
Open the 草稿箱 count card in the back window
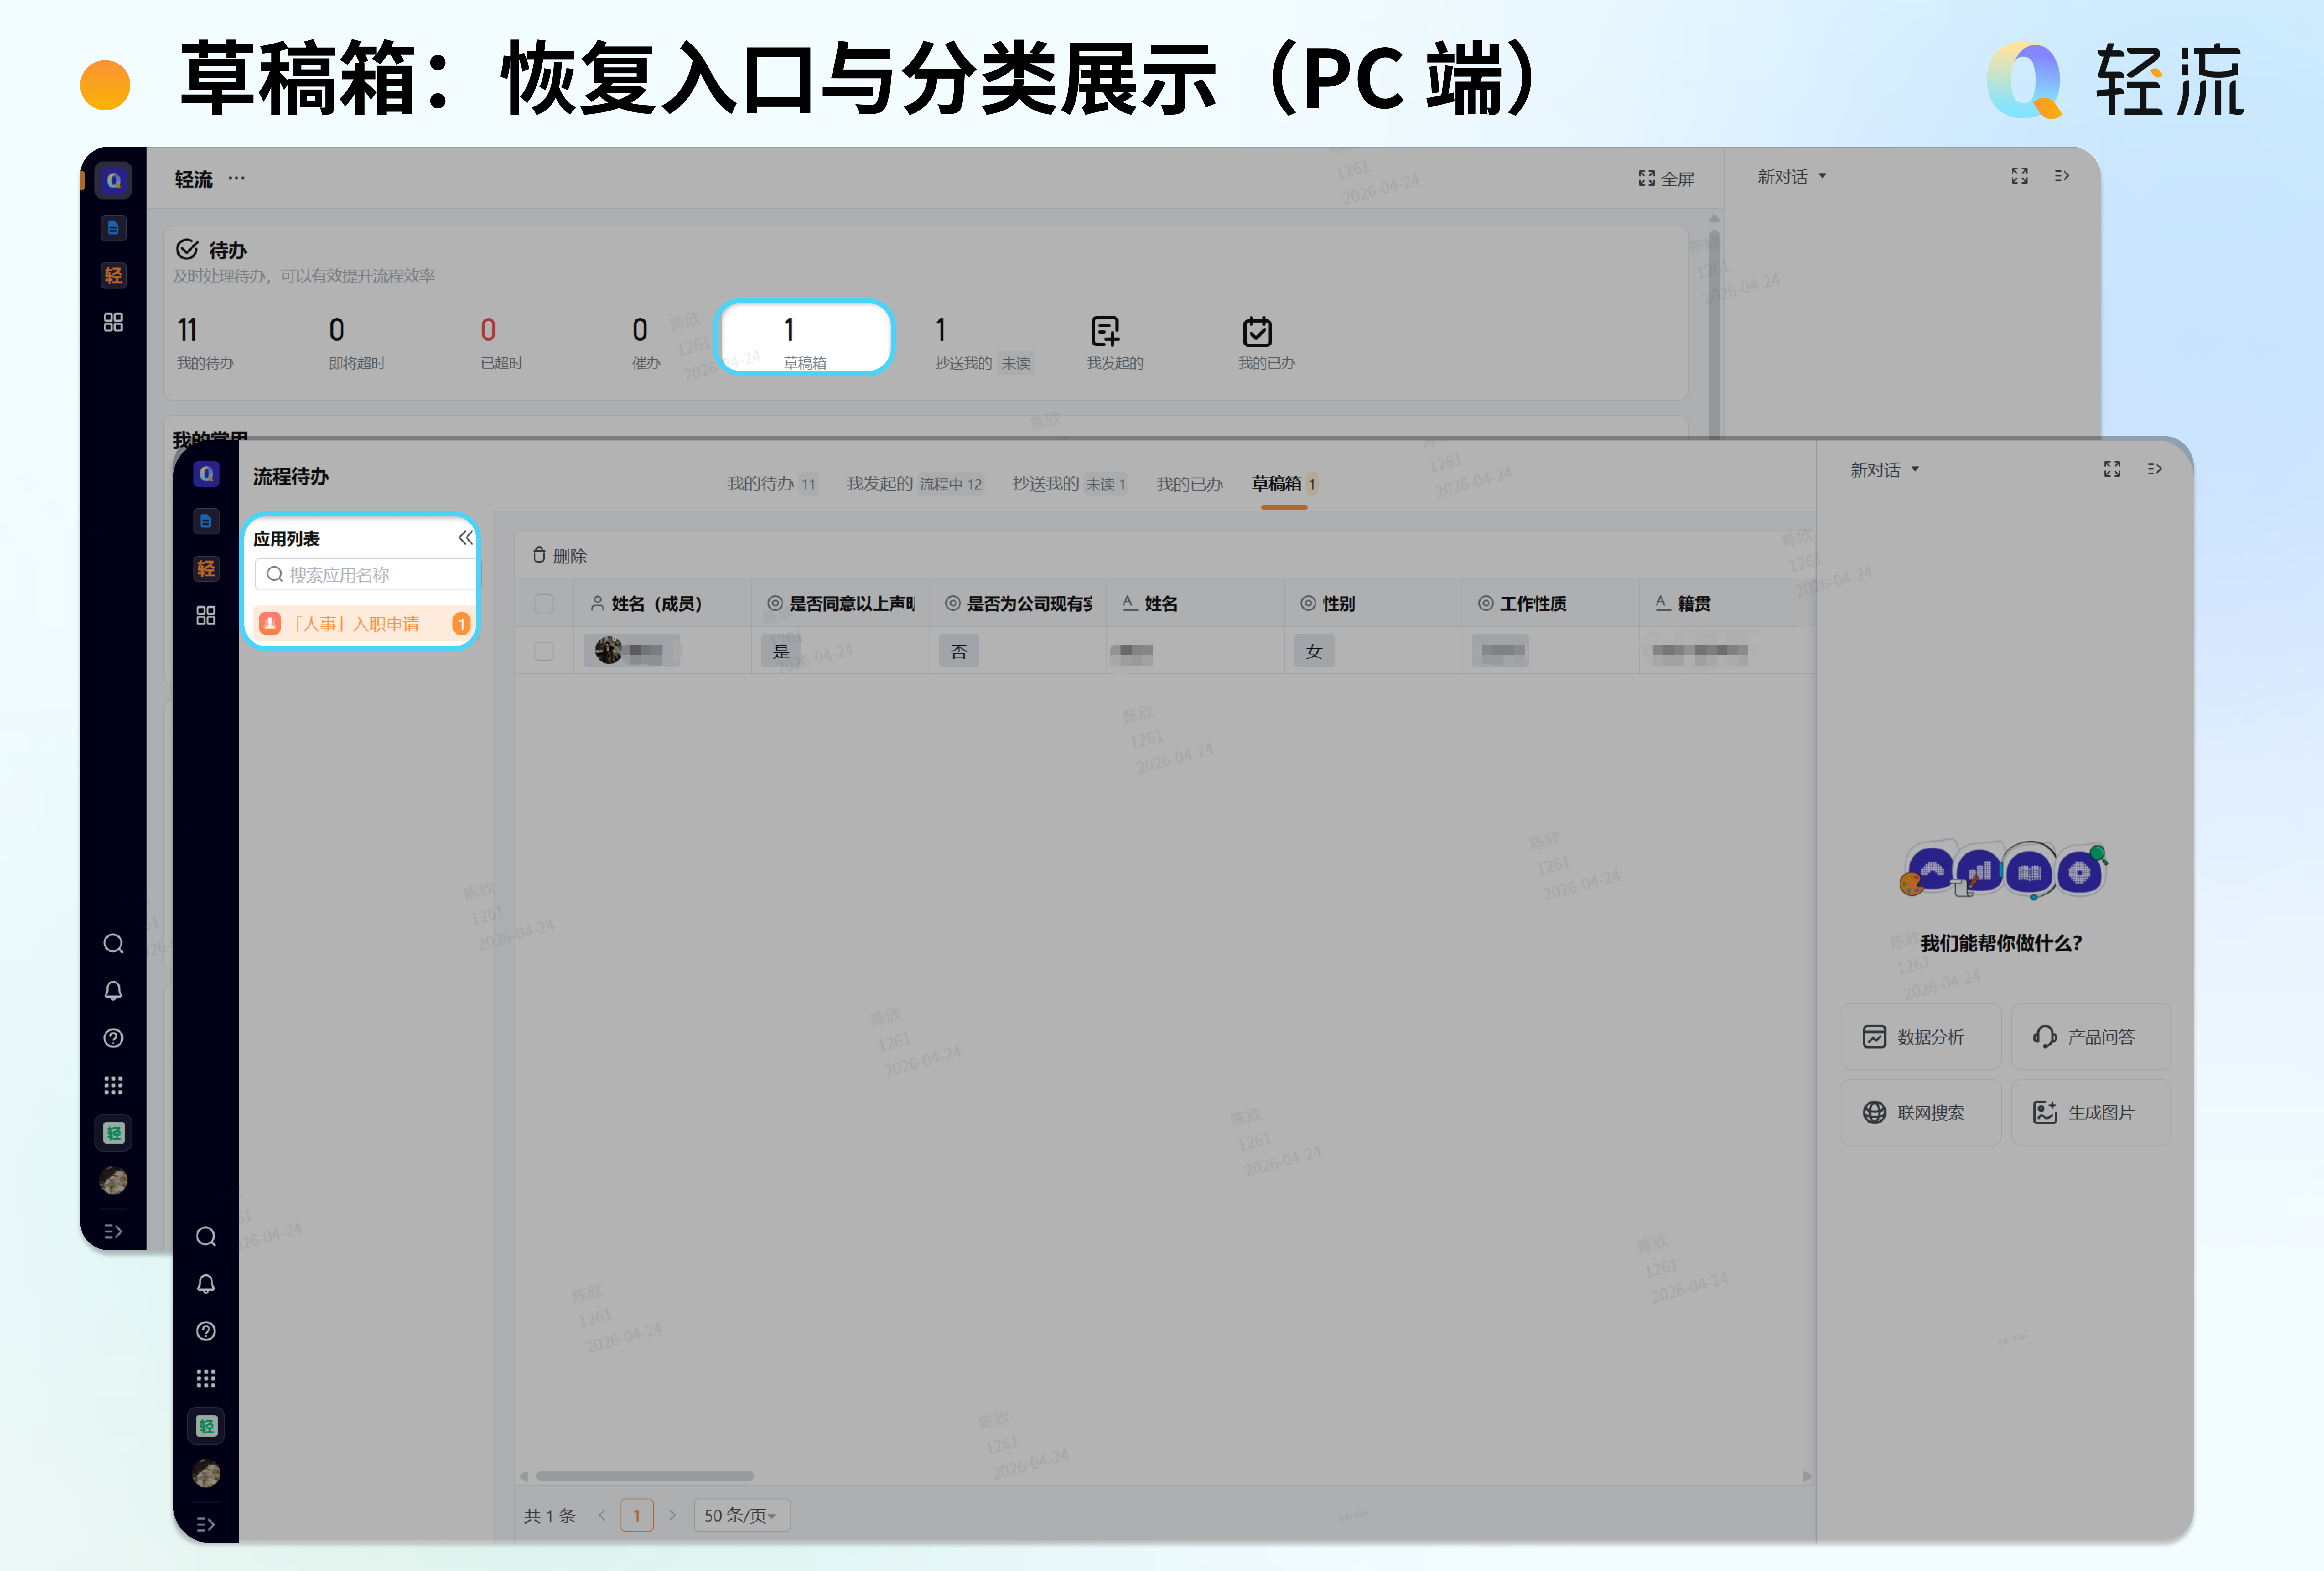805,337
